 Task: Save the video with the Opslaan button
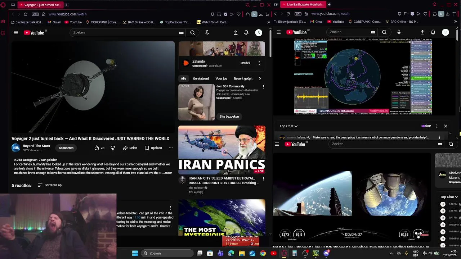[153, 148]
